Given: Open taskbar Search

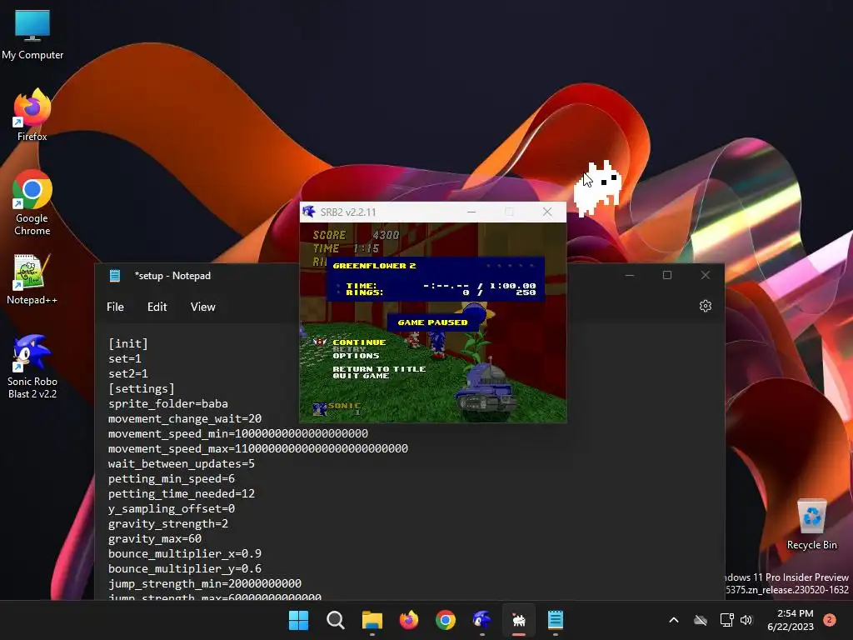Looking at the screenshot, I should [335, 620].
